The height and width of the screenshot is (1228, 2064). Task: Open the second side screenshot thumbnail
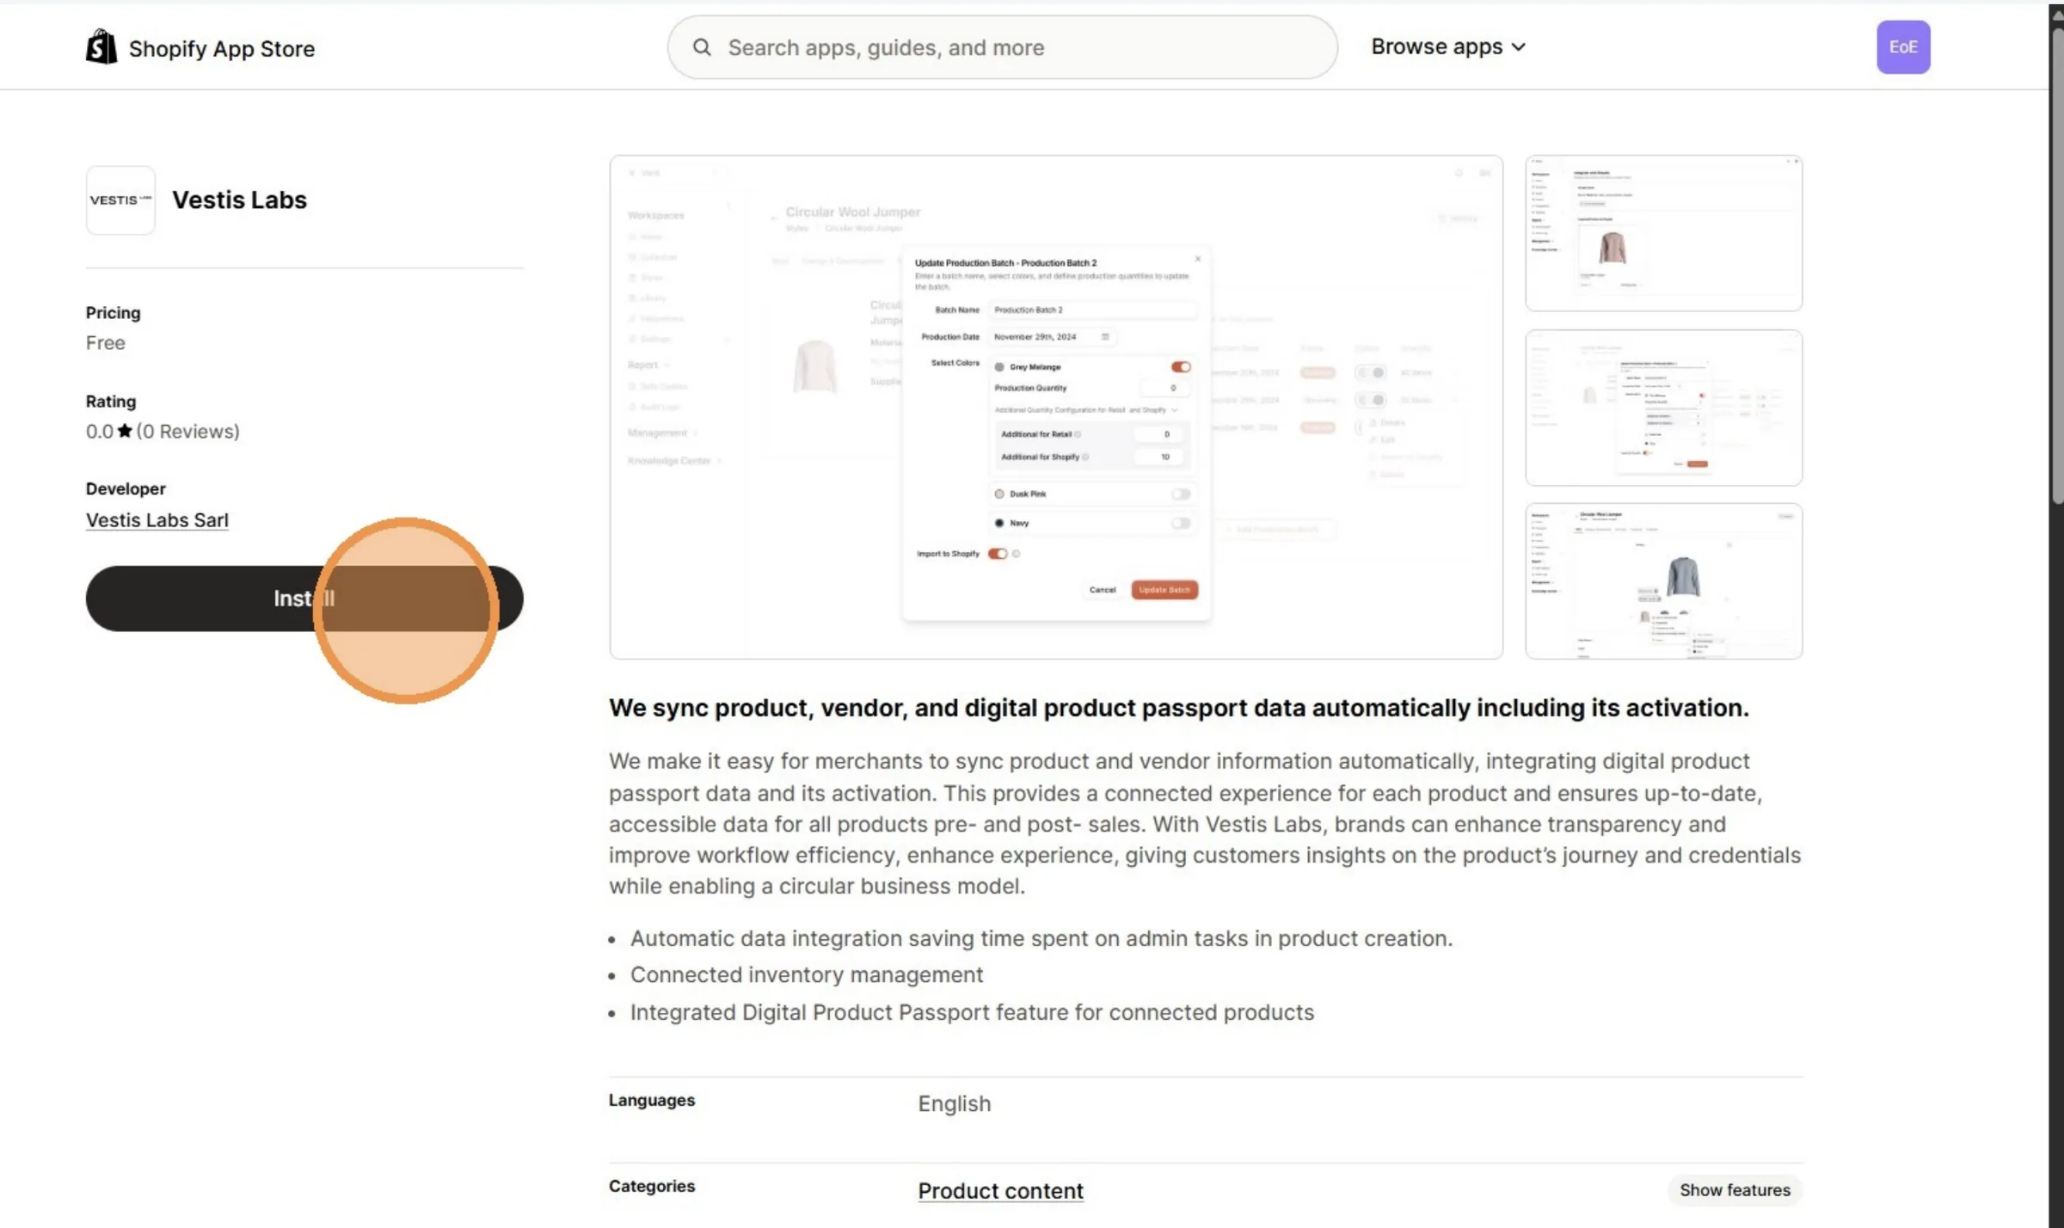(x=1663, y=408)
